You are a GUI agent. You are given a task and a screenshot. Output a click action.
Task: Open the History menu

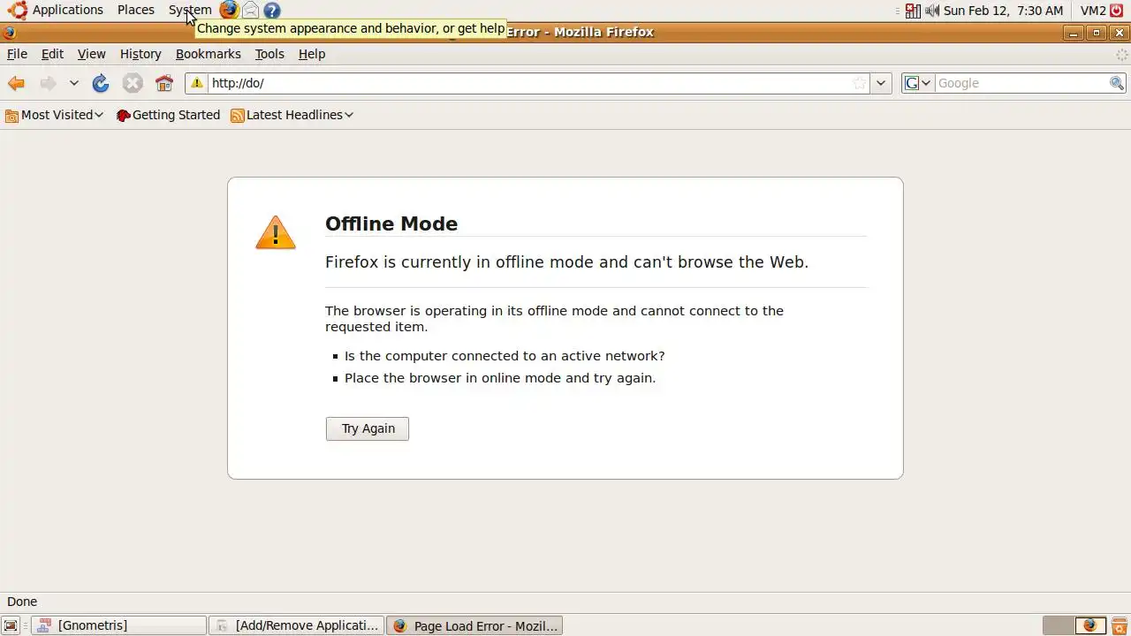tap(140, 54)
